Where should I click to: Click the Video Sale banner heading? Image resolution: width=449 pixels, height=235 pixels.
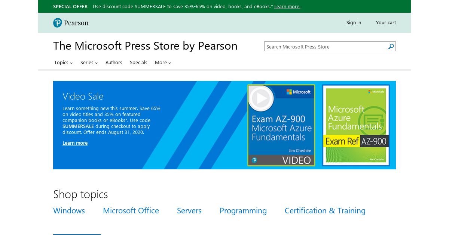click(x=83, y=96)
